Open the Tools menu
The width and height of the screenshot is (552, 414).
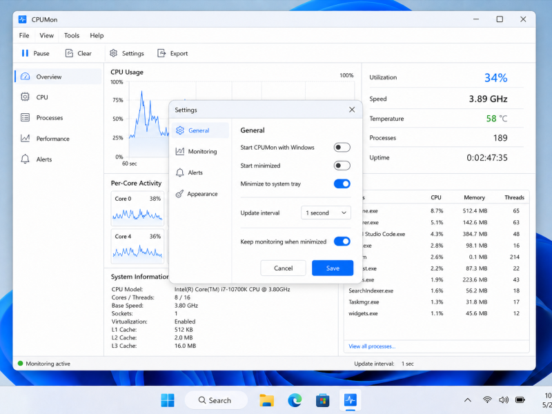click(72, 36)
